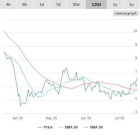This screenshot has width=140, height=135.
Task: Click the Jun '25 axis label
Action: [86, 118]
